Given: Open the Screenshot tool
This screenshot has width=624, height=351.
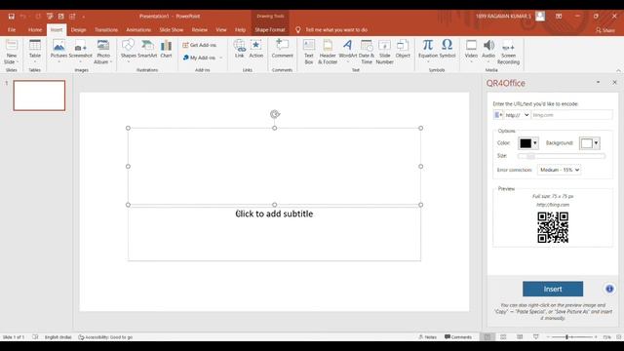Looking at the screenshot, I should [x=80, y=51].
